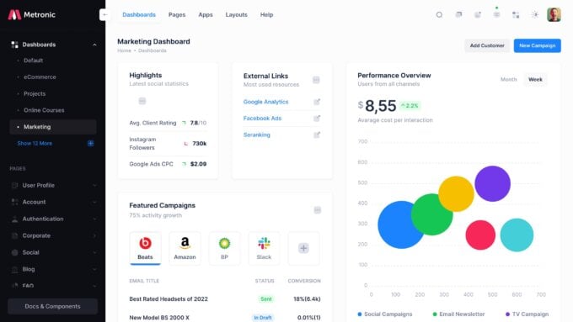573x322 pixels.
Task: Open the Layouts top menu
Action: 236,15
